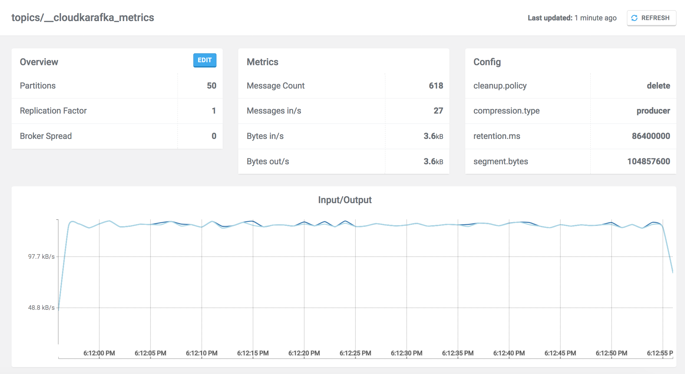The height and width of the screenshot is (374, 685).
Task: Select the segment.bytes value 104857600
Action: pyautogui.click(x=648, y=161)
